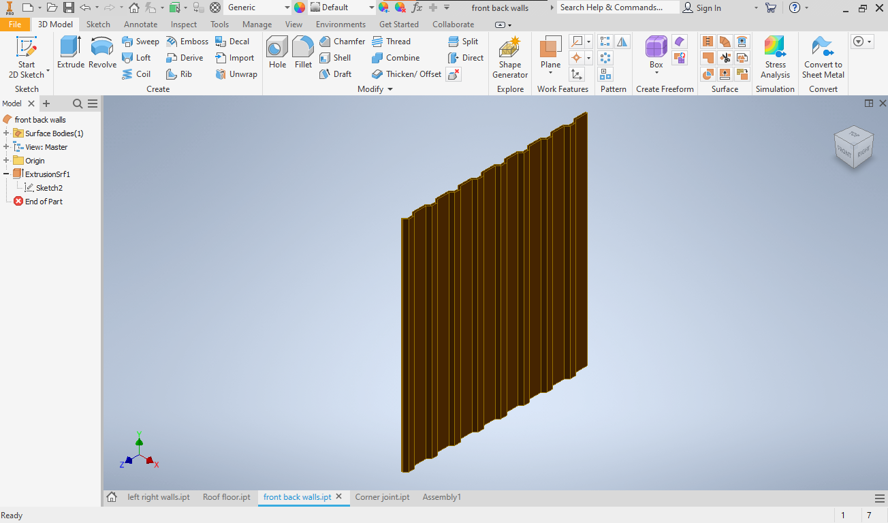The width and height of the screenshot is (888, 523).
Task: Open the Plane options dropdown arrow
Action: 550,73
